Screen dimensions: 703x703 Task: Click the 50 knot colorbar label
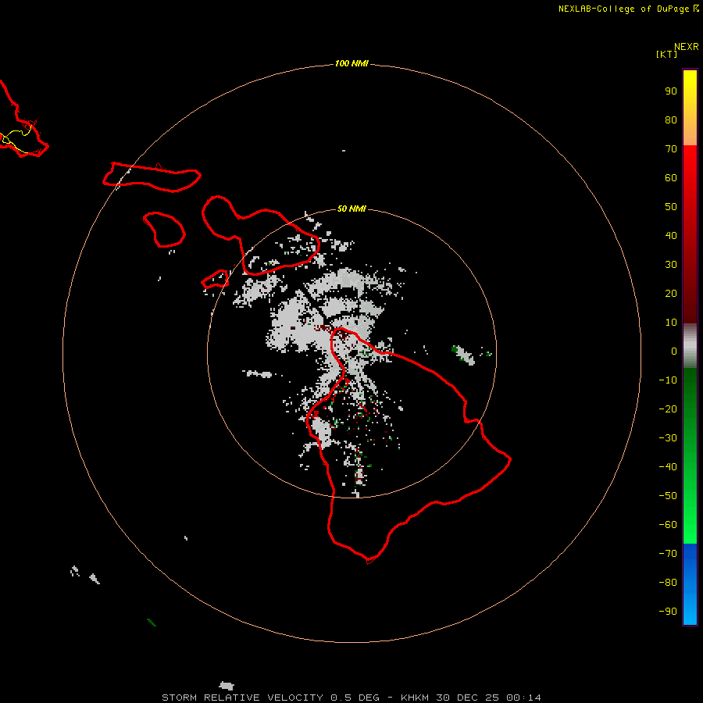pyautogui.click(x=671, y=207)
